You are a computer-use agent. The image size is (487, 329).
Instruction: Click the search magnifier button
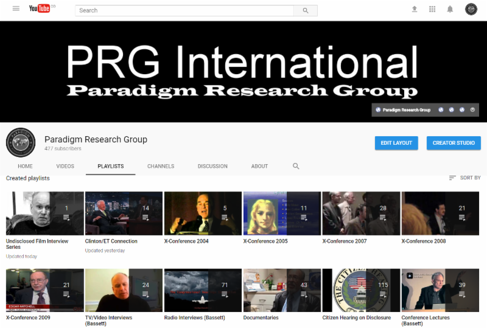click(306, 10)
